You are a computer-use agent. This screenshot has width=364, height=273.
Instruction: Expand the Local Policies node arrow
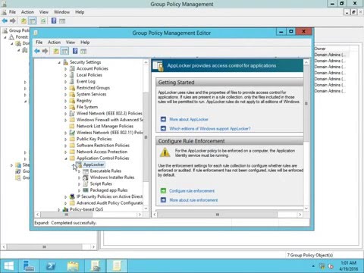coord(66,75)
